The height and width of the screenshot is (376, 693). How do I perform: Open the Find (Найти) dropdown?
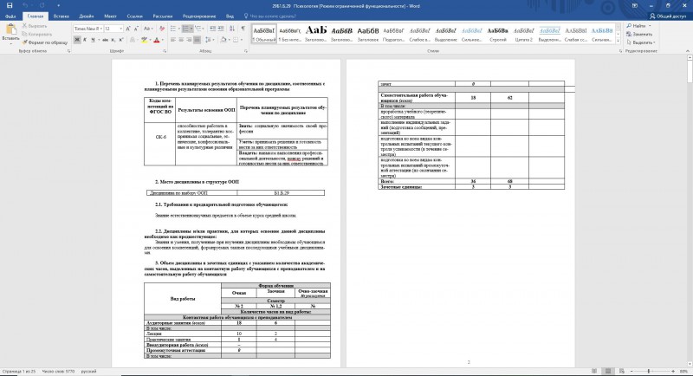[651, 26]
